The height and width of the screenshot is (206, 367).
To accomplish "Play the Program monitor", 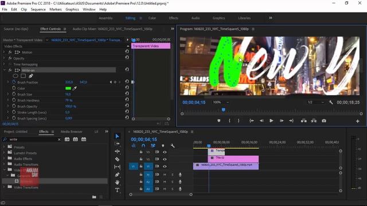I will pyautogui.click(x=271, y=121).
